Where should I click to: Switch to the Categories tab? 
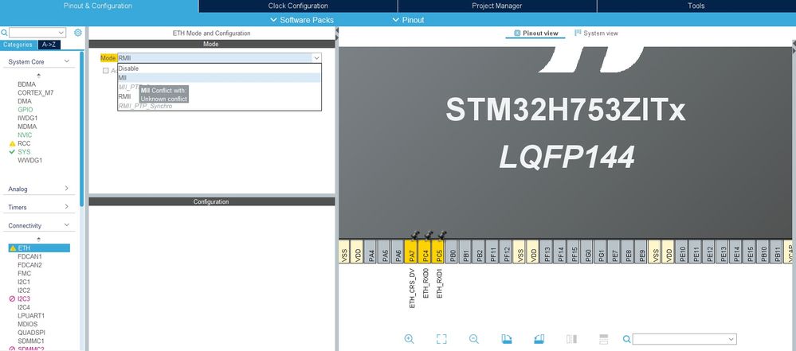click(18, 45)
